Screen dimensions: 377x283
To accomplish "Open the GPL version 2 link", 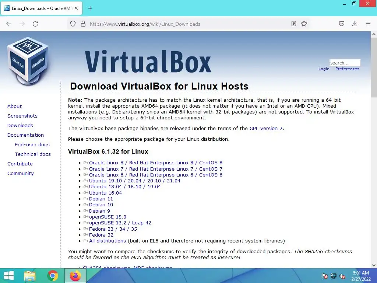I will coord(266,128).
